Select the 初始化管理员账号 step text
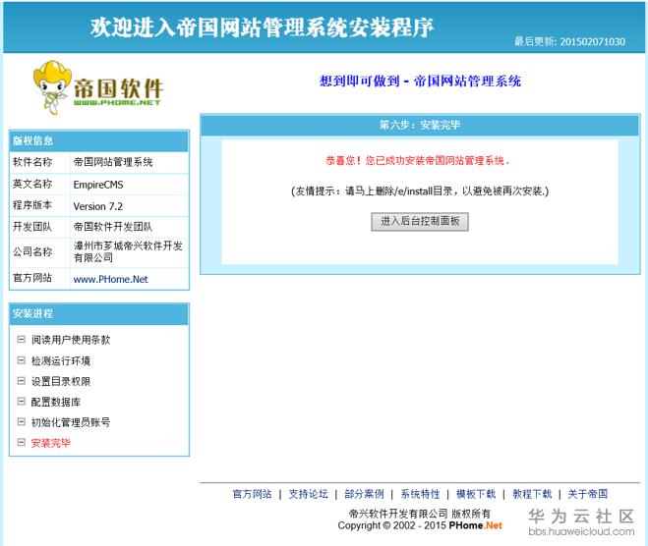Viewport: 648px width, 546px height. [71, 422]
